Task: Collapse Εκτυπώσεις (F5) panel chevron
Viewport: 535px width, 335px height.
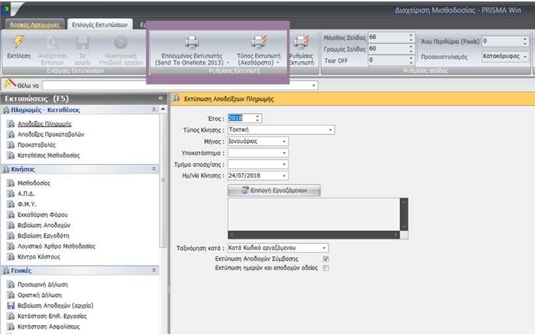Action: point(160,98)
